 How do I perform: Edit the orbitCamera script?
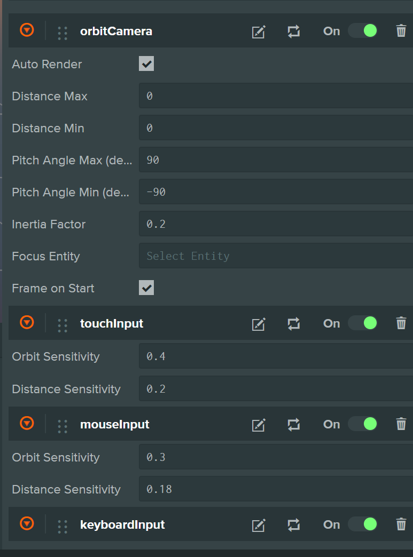[x=259, y=31]
